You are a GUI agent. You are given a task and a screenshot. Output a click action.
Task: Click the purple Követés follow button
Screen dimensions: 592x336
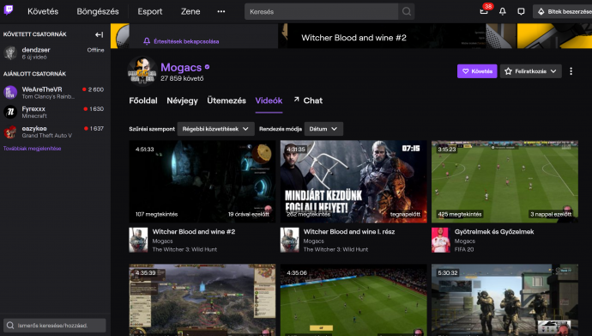[x=477, y=71]
